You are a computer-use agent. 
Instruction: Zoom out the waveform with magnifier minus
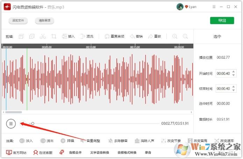[185, 37]
